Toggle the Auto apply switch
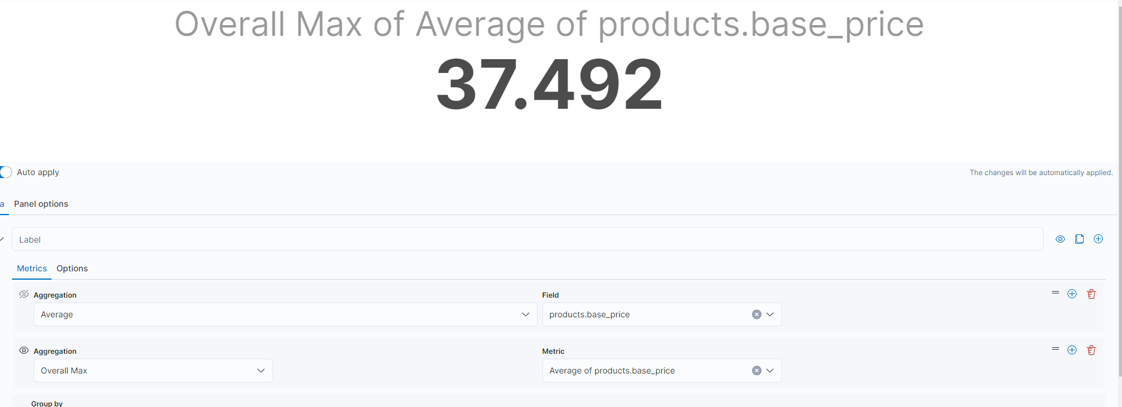This screenshot has height=407, width=1122. coord(5,172)
